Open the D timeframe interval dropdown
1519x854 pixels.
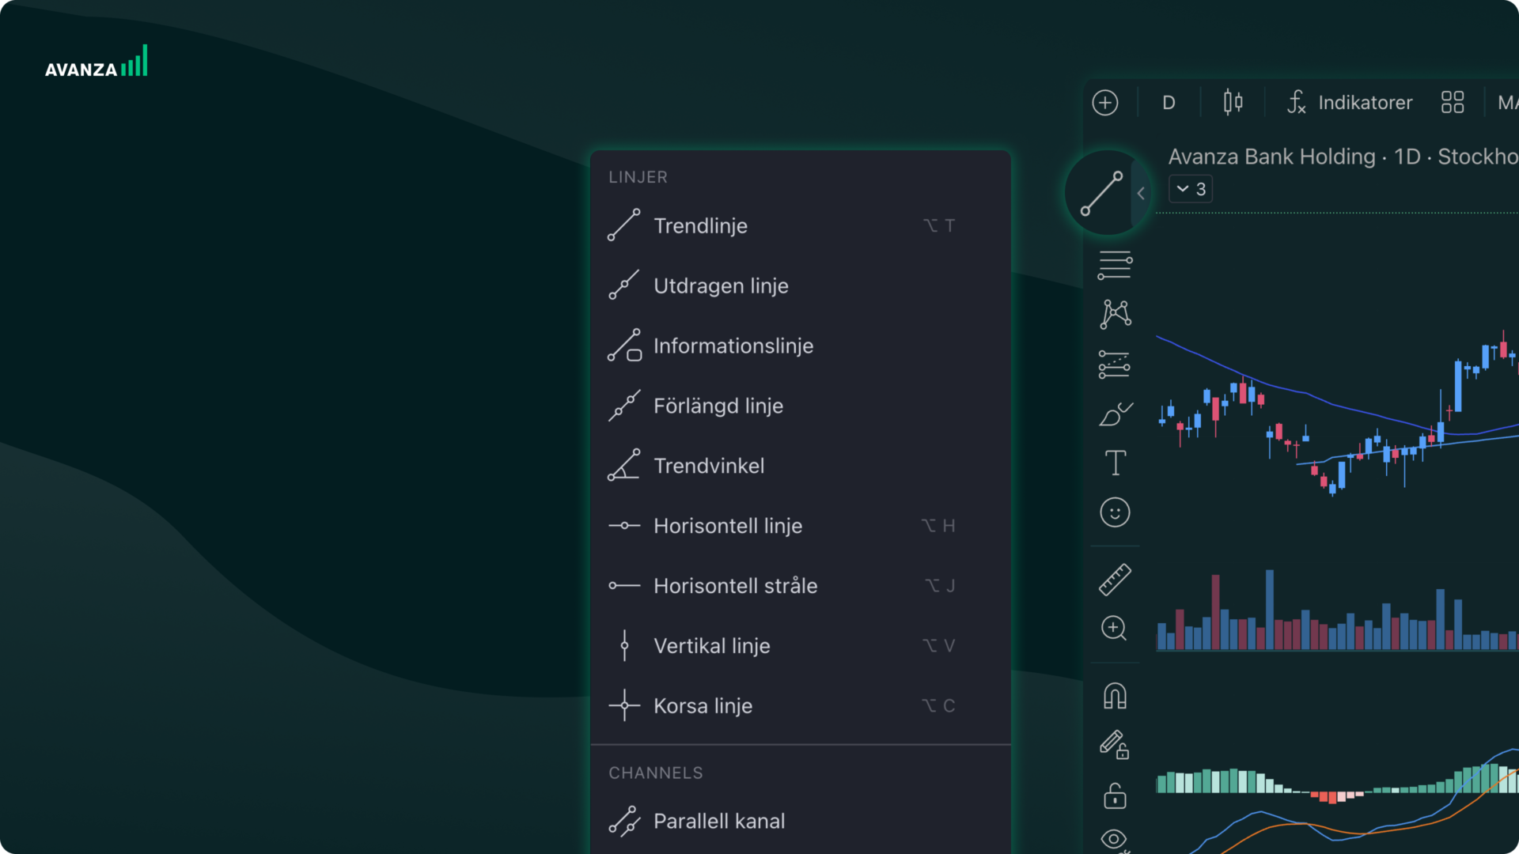[x=1169, y=103]
